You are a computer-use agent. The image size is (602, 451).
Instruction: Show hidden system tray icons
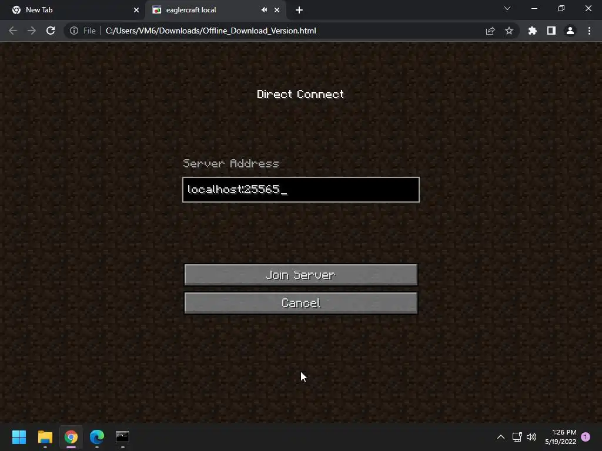tap(501, 437)
